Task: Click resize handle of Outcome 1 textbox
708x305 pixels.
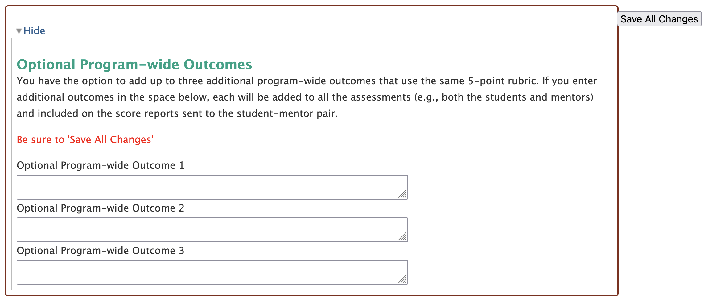Action: click(x=403, y=194)
